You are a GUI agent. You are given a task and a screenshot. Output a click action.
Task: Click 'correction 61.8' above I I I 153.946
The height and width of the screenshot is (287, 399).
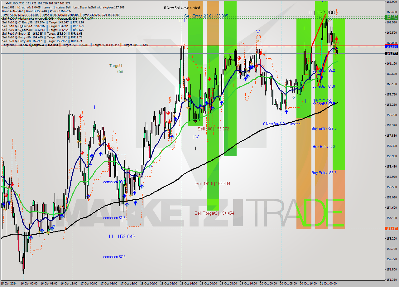tap(114, 218)
